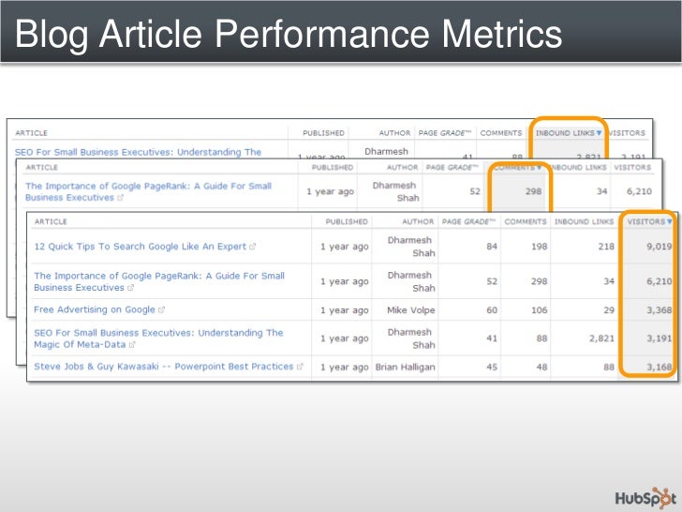The image size is (682, 512).
Task: Click external link icon after Magic Of Meta-Data
Action: (x=132, y=345)
